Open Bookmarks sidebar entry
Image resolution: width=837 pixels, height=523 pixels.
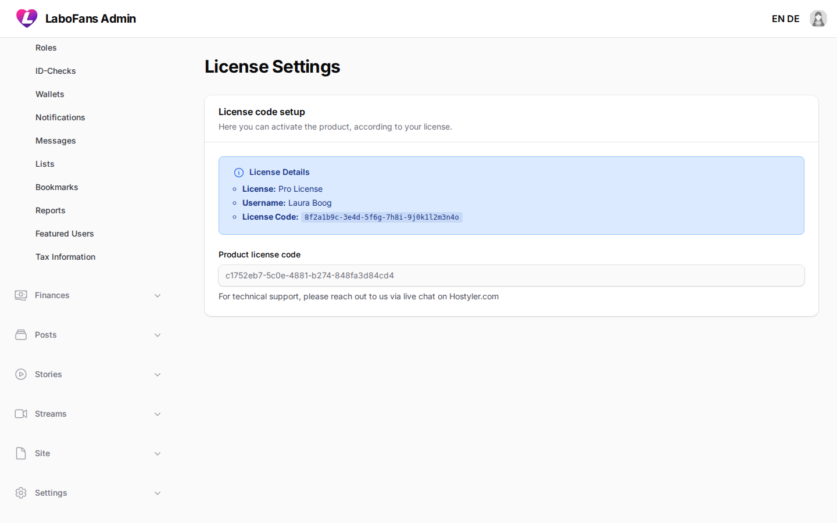click(57, 187)
